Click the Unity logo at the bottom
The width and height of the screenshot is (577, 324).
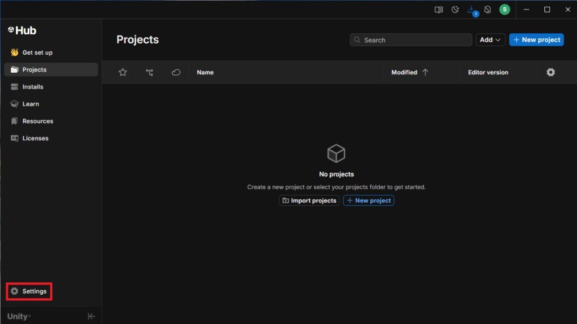click(19, 316)
